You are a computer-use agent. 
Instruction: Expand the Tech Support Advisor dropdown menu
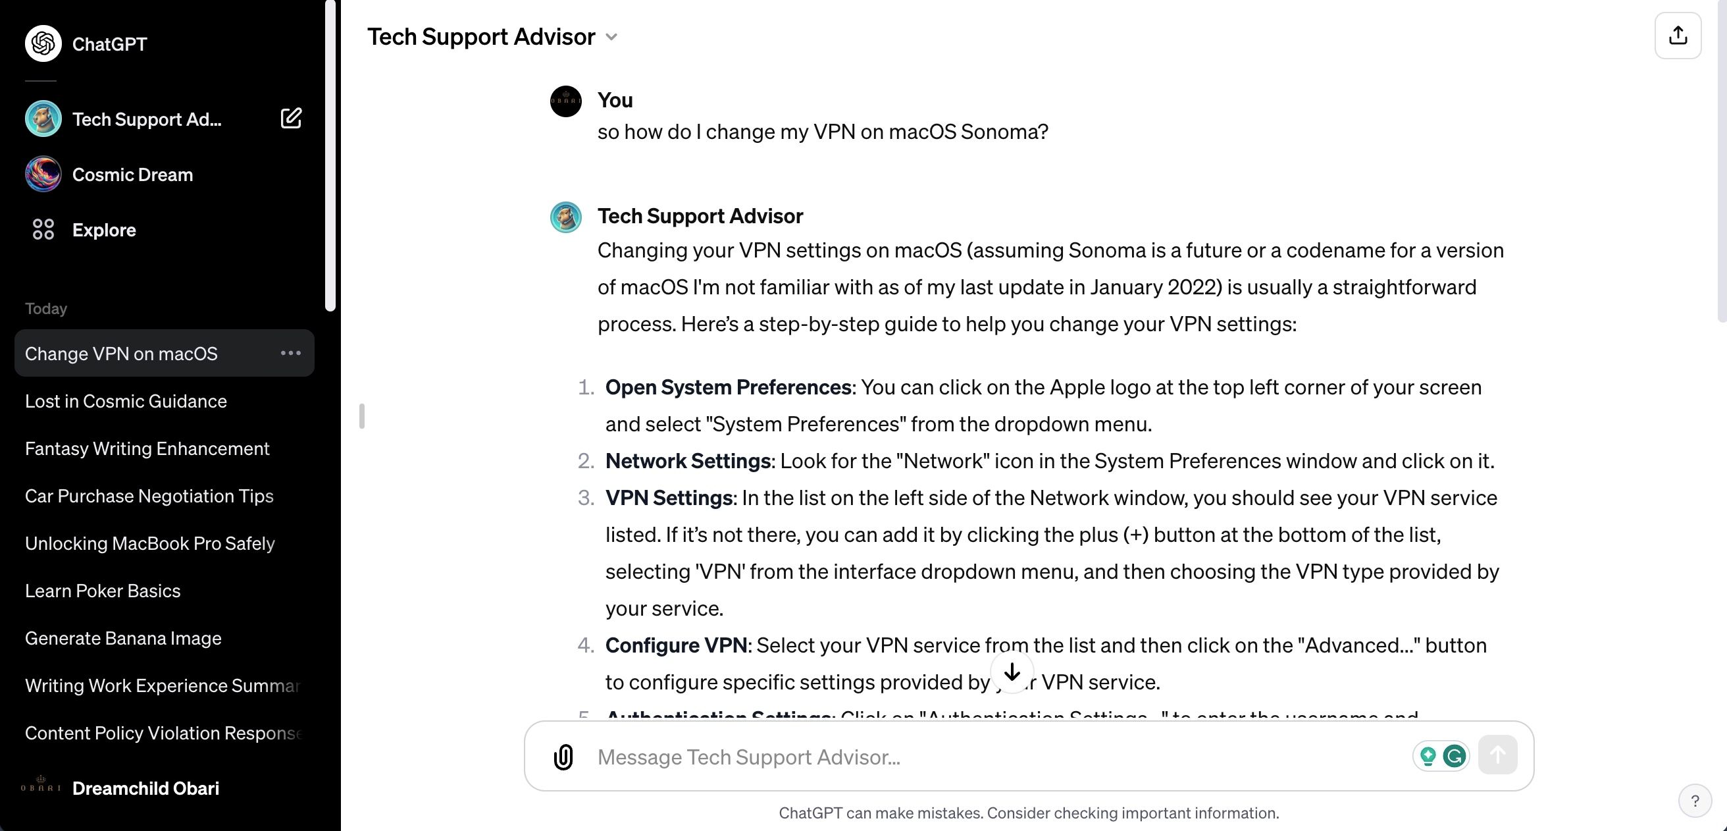[x=612, y=36]
